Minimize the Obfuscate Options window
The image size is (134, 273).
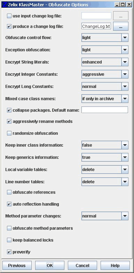point(117,5)
